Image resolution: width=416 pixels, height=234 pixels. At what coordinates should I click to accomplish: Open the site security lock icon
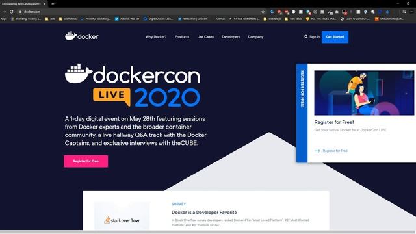point(20,12)
